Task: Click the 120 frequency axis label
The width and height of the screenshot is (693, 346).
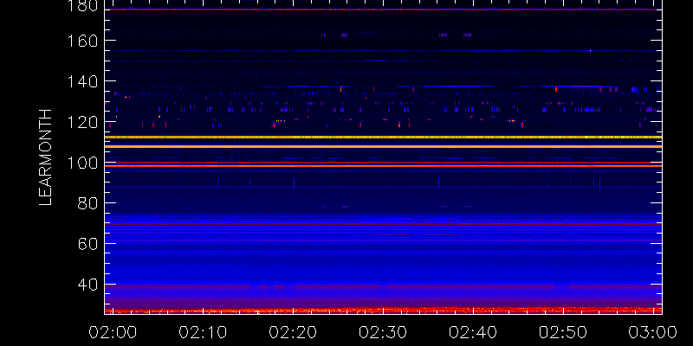Action: pos(82,122)
